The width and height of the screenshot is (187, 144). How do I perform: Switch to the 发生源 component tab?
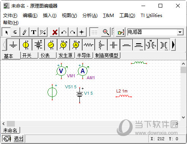coord(66,55)
